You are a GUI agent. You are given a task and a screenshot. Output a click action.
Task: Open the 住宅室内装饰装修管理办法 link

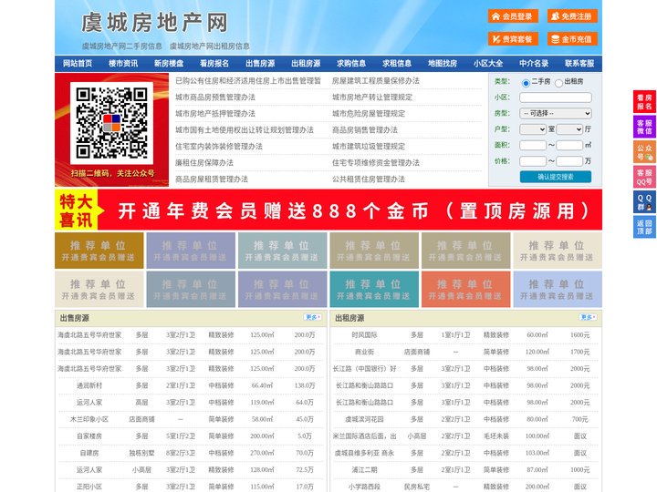219,147
